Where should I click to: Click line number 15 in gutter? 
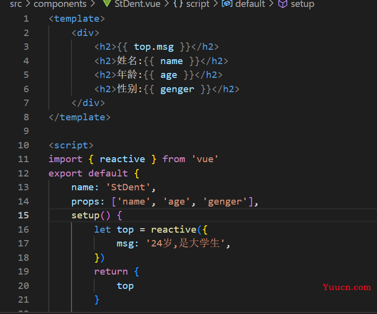coord(23,215)
